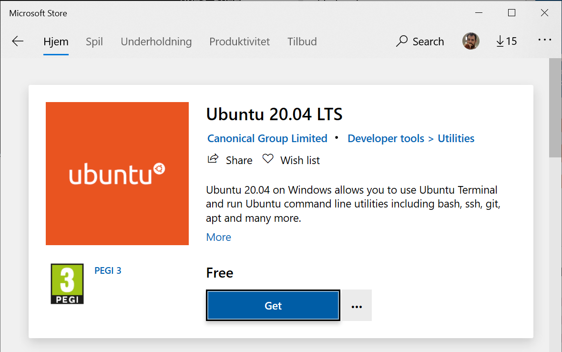Select the Produktivitet tab

[239, 41]
